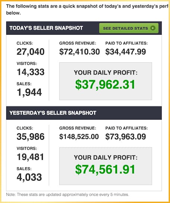Click yesterday's Your Daily Profit label
The image size is (170, 203).
pyautogui.click(x=106, y=158)
